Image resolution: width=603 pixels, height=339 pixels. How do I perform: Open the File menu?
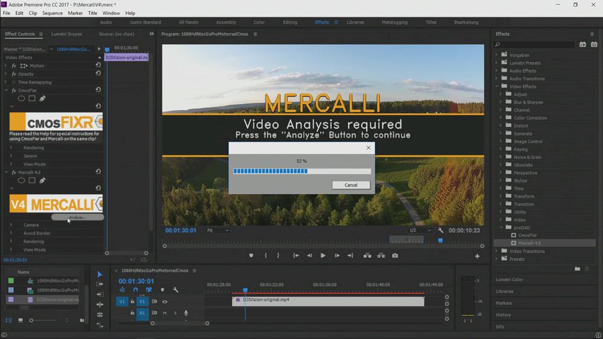click(7, 13)
